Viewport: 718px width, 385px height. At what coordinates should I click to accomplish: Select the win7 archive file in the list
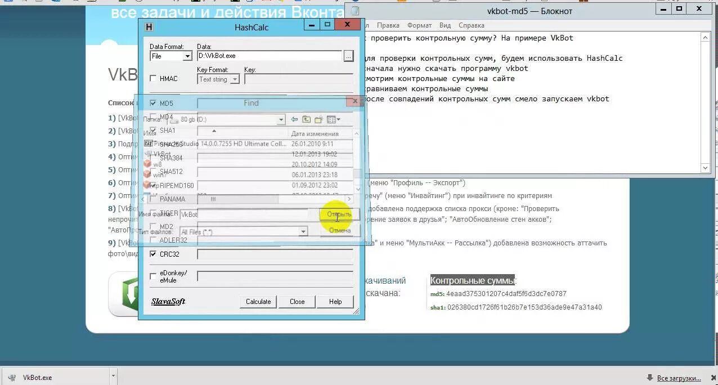pos(155,174)
